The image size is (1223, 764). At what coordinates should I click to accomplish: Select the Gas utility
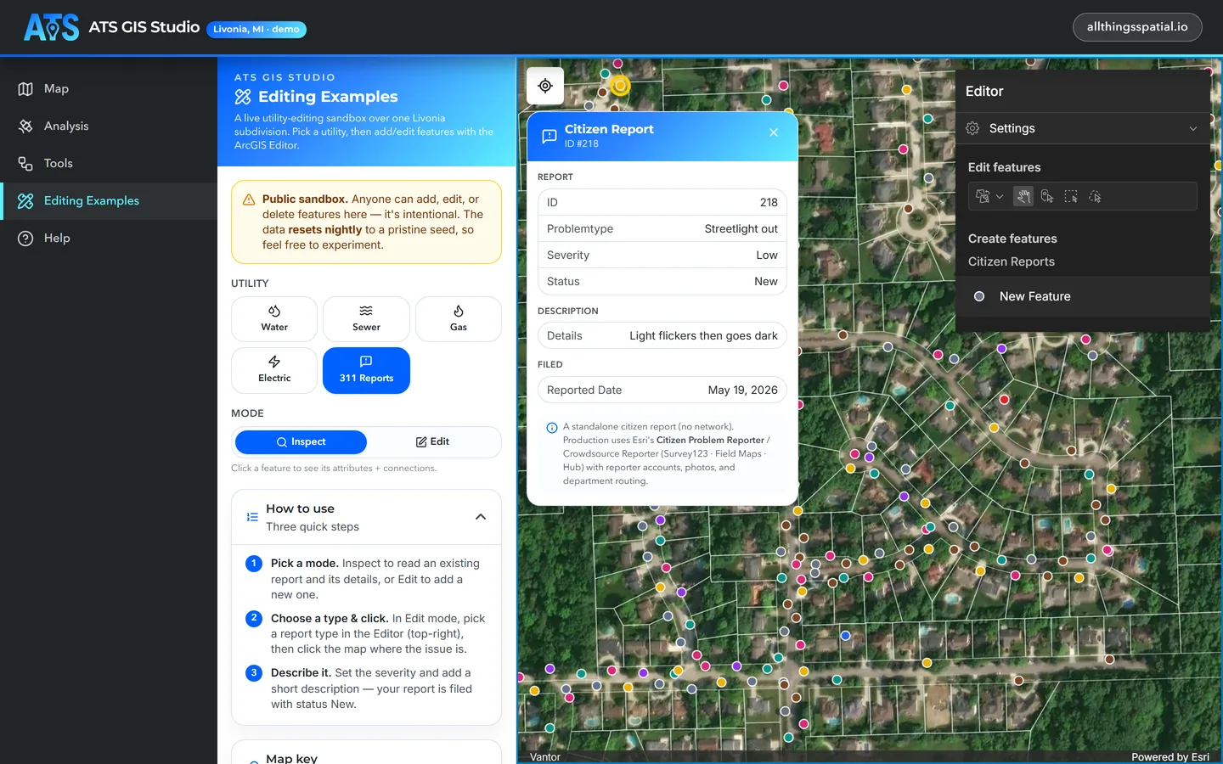tap(459, 319)
